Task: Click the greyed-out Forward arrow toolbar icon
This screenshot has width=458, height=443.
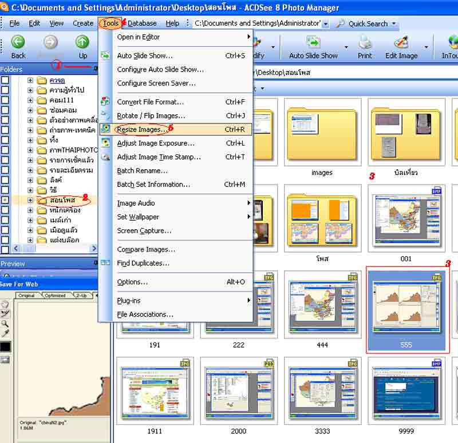Action: pos(50,42)
